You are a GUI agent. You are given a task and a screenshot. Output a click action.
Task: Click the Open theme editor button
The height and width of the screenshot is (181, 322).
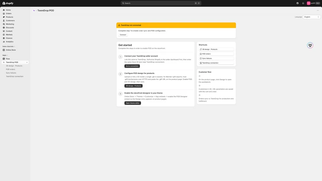tap(132, 103)
